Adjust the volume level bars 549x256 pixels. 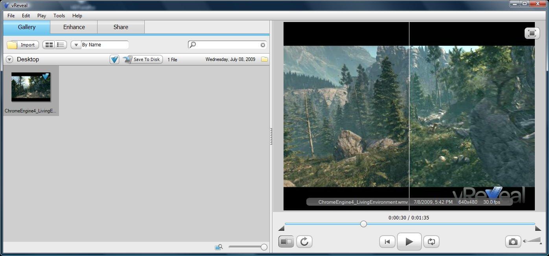[x=534, y=241]
